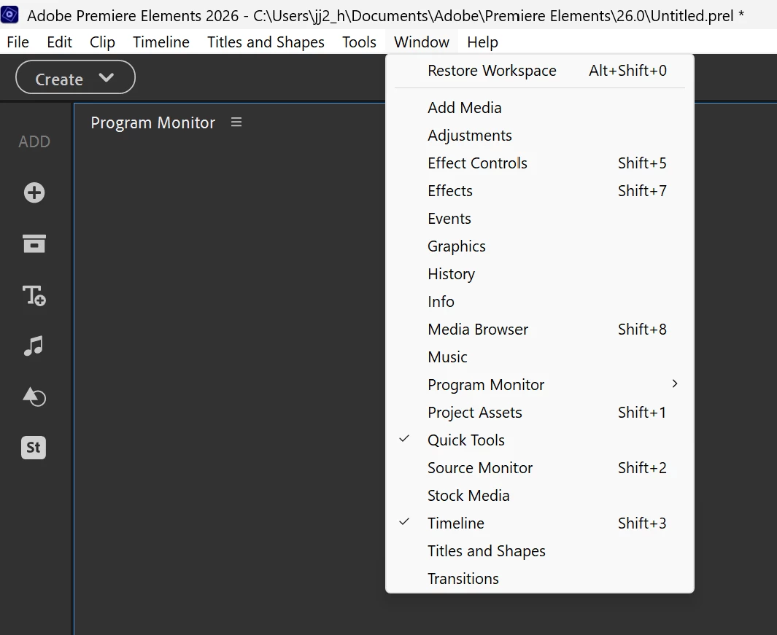Select Stock Media menu entry
This screenshot has height=635, width=777.
click(x=540, y=495)
